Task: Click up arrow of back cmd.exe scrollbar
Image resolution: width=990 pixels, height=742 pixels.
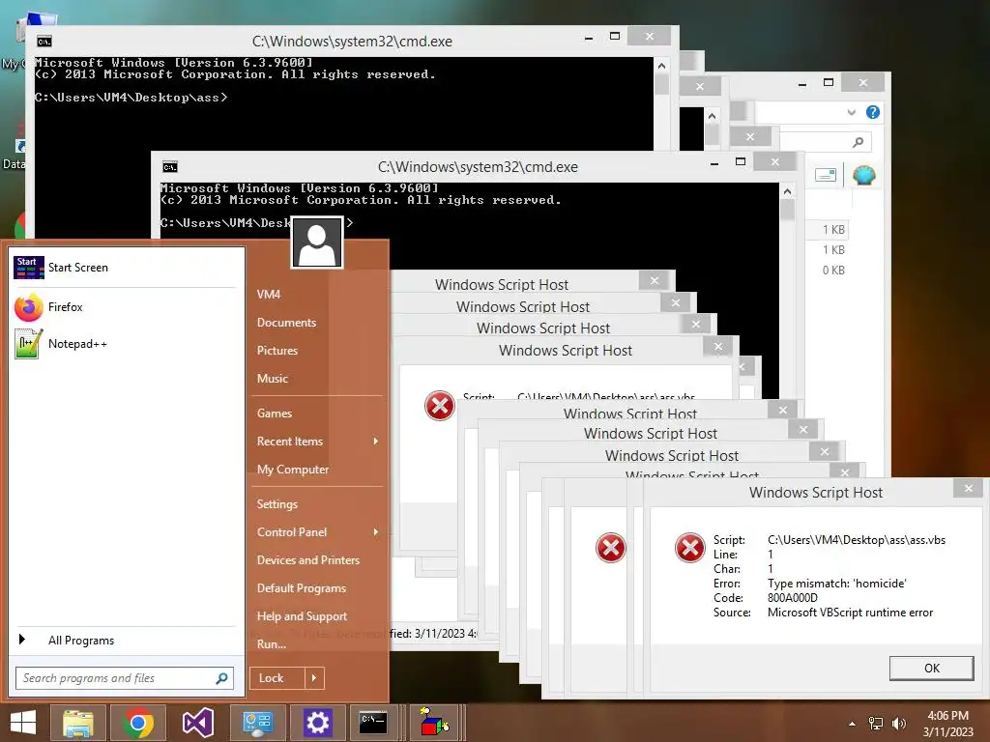Action: [x=661, y=66]
